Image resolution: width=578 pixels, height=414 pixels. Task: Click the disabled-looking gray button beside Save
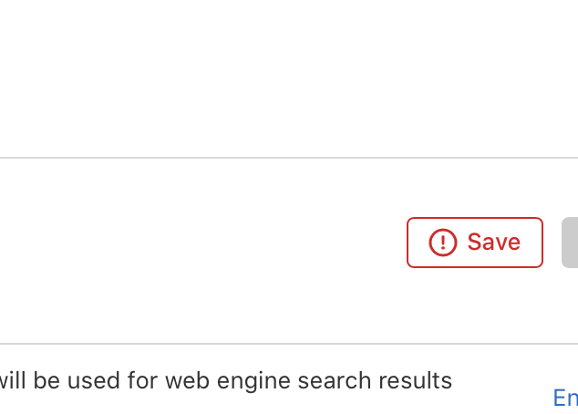[570, 243]
